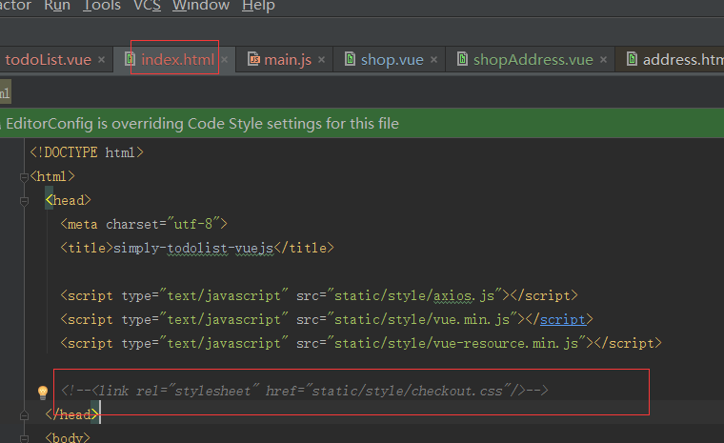Screen dimensions: 724x443
Task: Click the opening head tag text
Action: point(68,200)
